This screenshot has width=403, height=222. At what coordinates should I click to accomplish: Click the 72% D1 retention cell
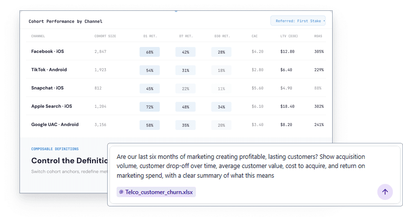150,107
